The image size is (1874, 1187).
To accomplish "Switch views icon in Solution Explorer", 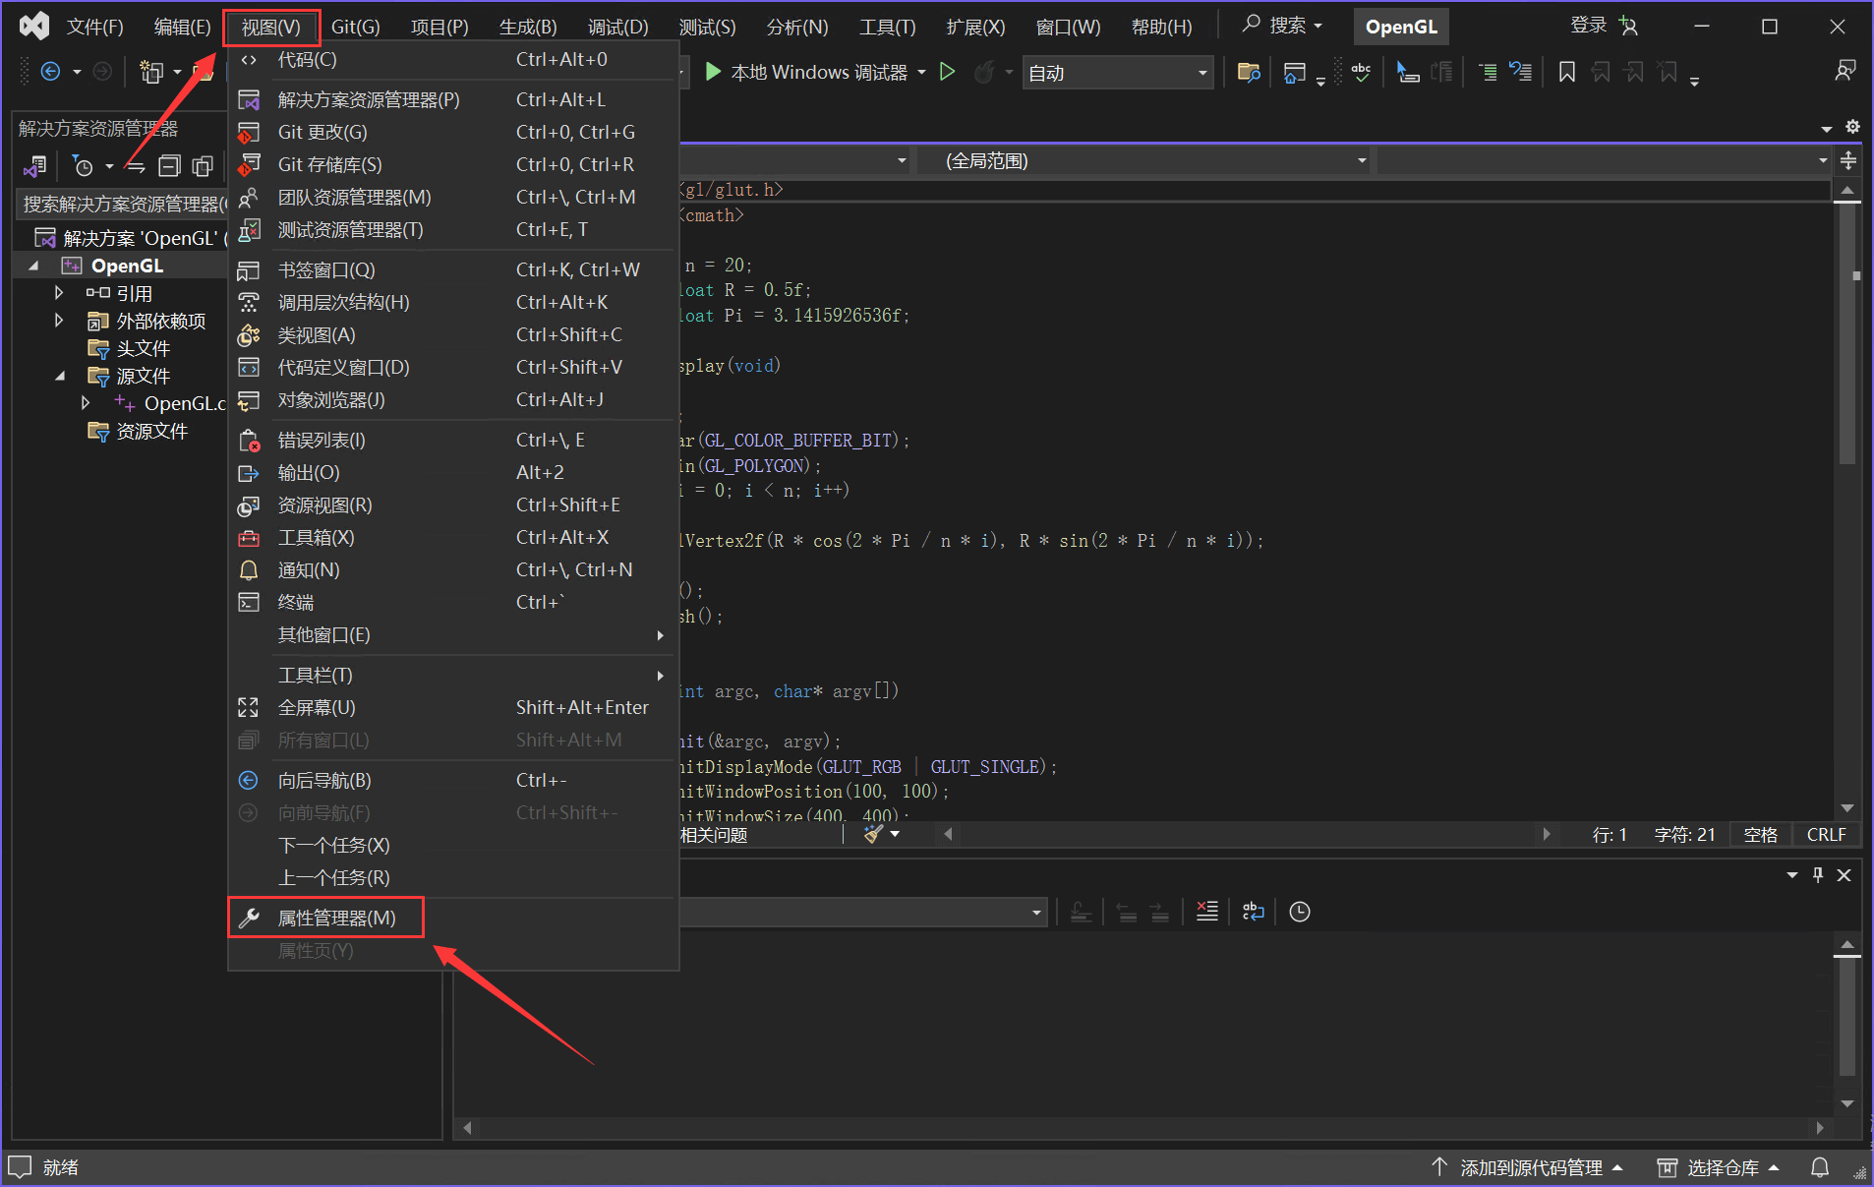I will [35, 166].
